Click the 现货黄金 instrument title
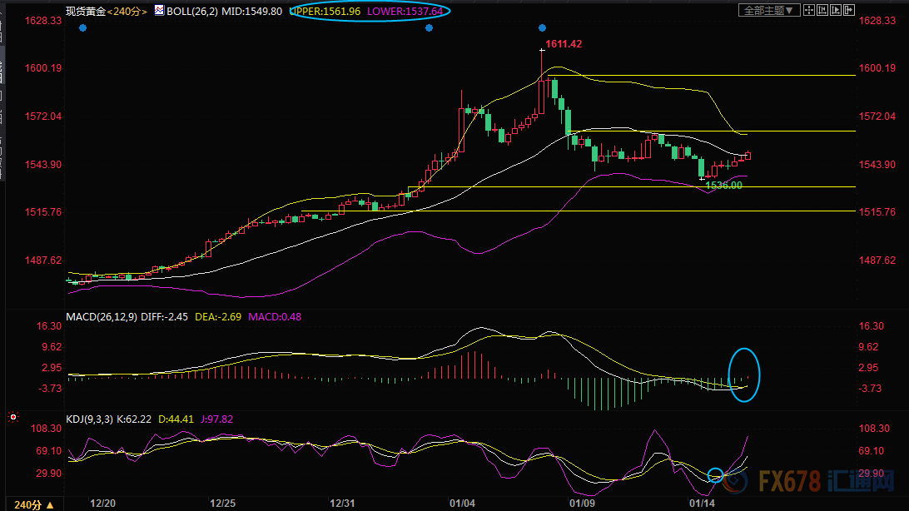 [x=86, y=11]
